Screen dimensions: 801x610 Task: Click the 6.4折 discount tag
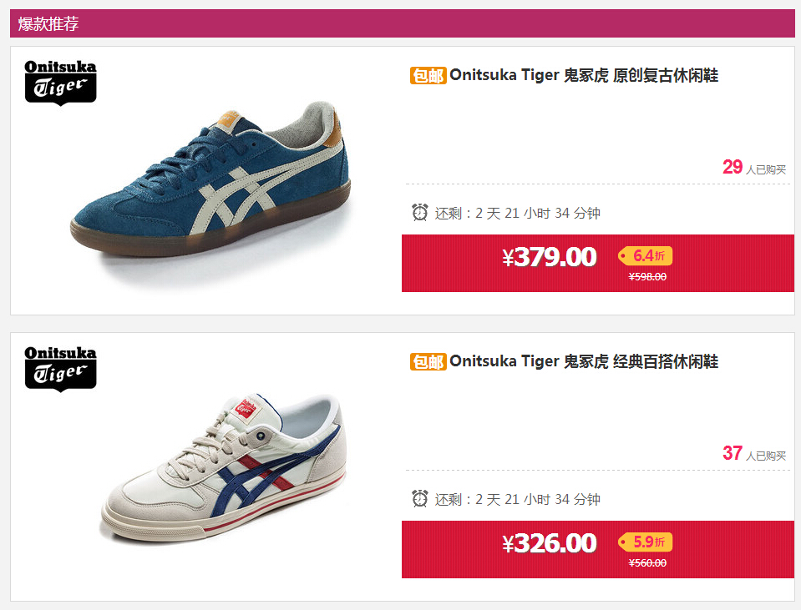pyautogui.click(x=645, y=255)
